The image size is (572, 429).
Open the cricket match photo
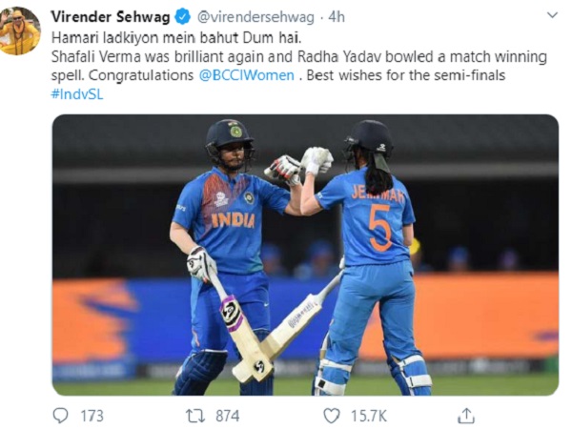[x=305, y=255]
